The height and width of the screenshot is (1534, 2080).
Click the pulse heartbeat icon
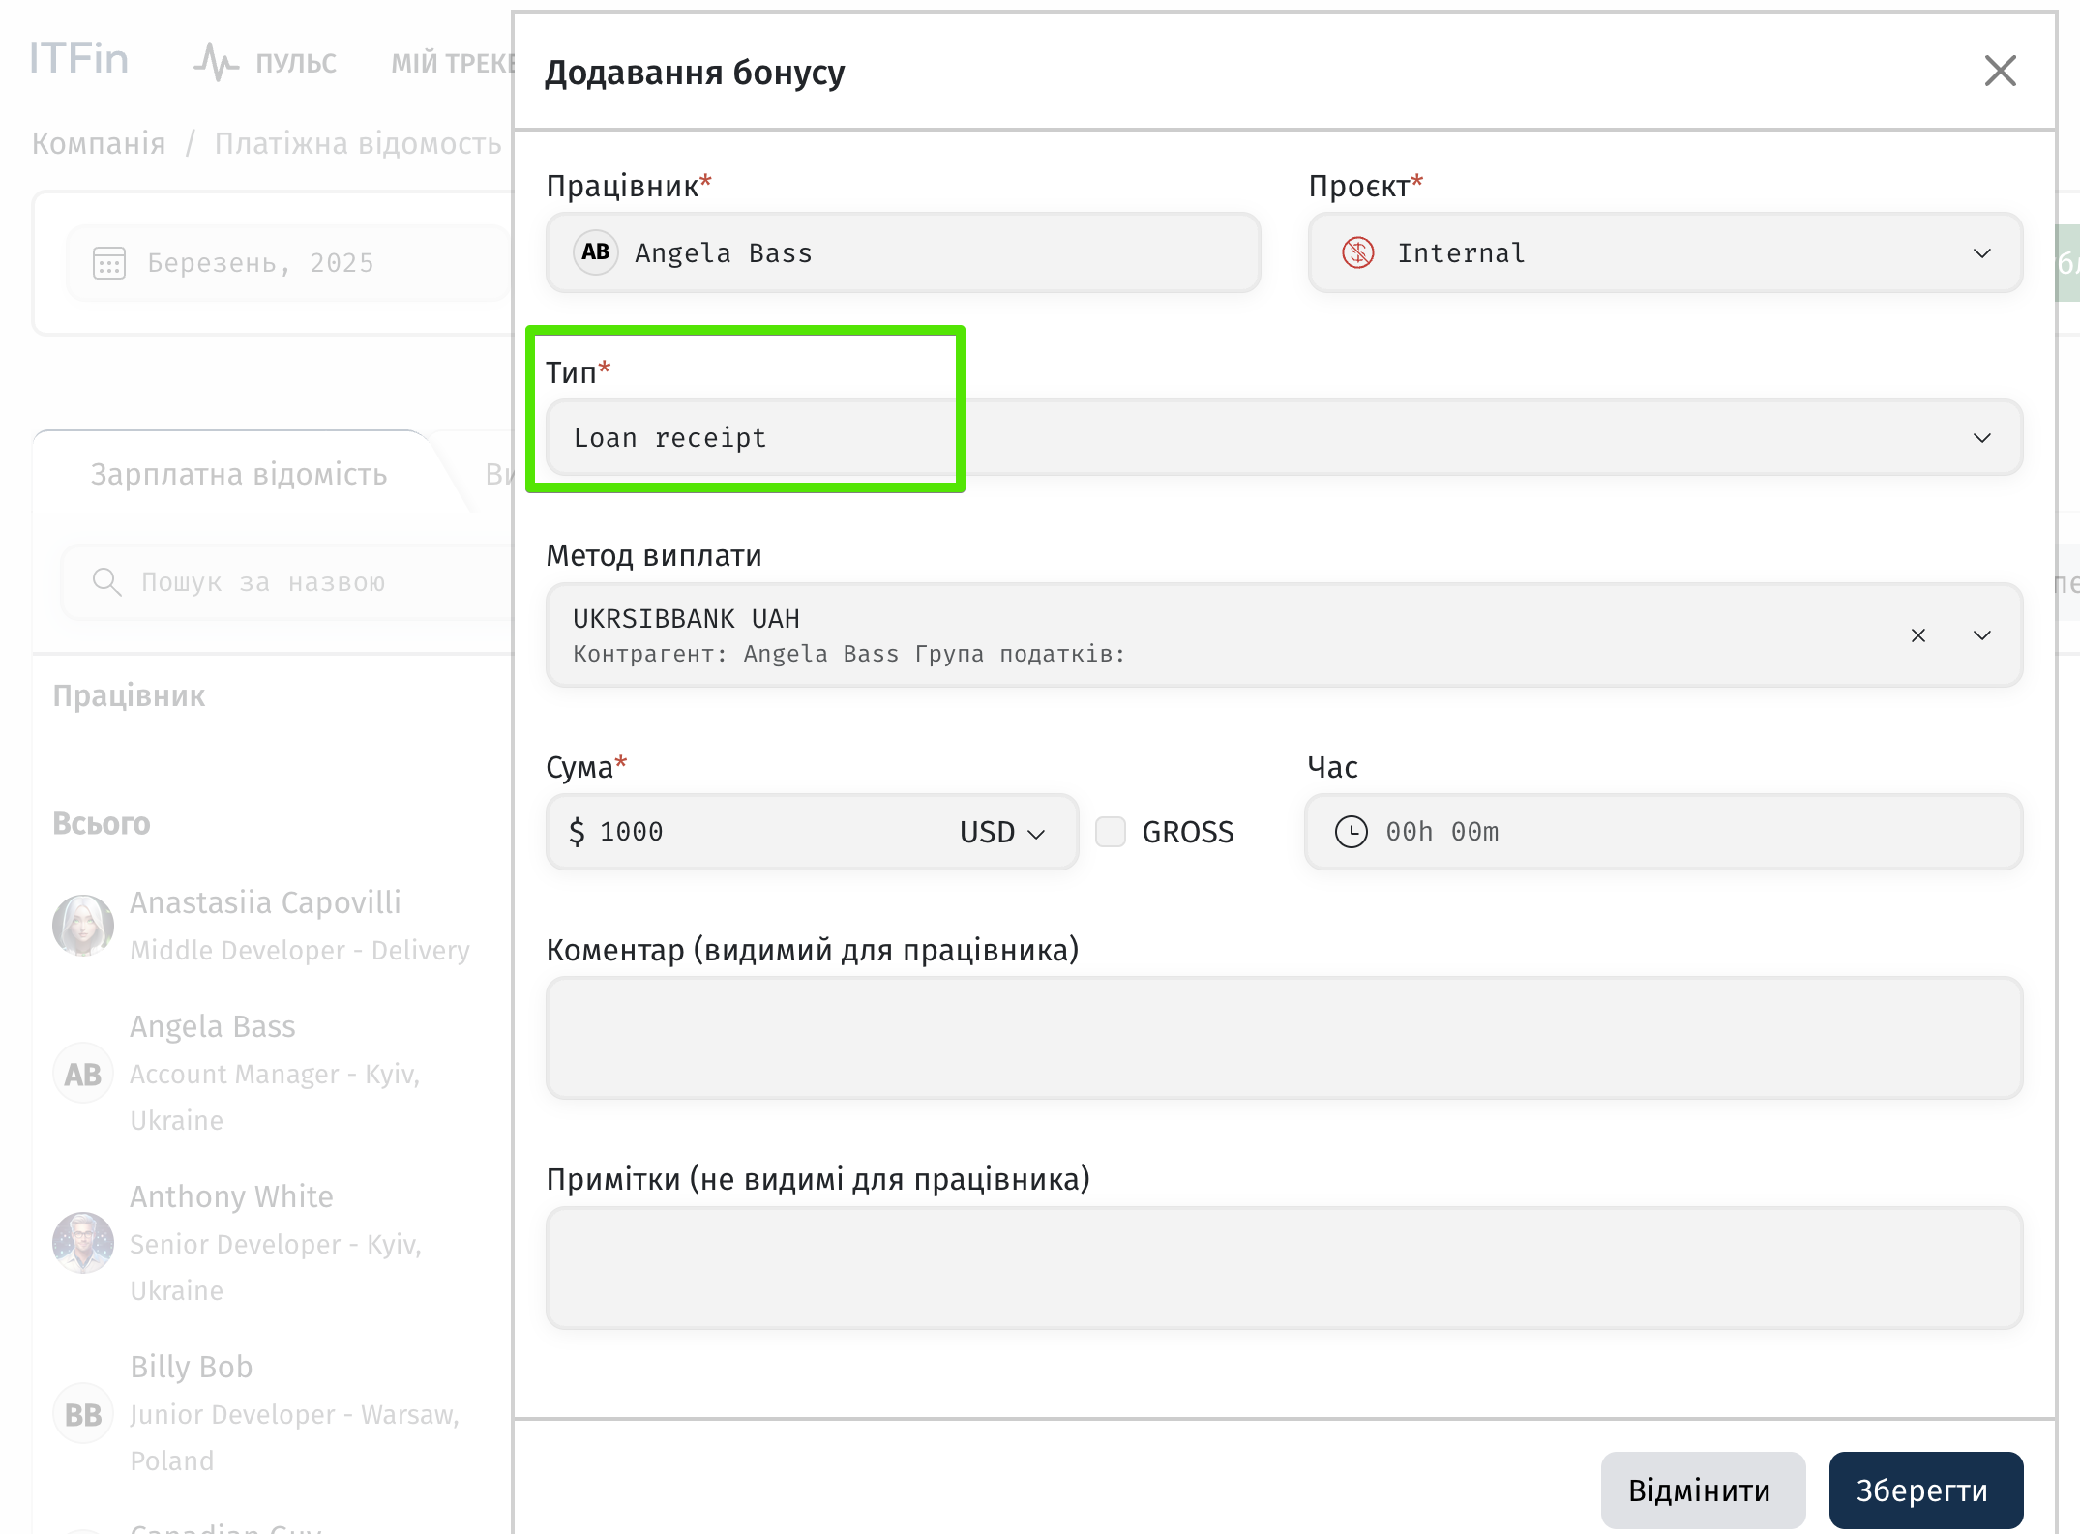tap(216, 62)
